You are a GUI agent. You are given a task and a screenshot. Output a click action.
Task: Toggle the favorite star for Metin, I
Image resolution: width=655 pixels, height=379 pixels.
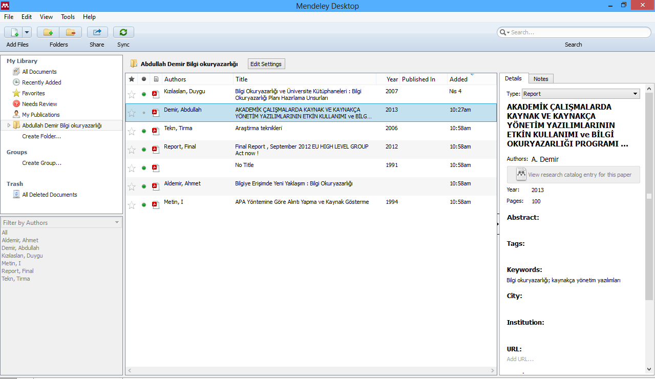pos(132,205)
